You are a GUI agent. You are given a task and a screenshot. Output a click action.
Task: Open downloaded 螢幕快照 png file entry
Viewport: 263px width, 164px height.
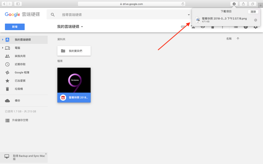click(224, 20)
